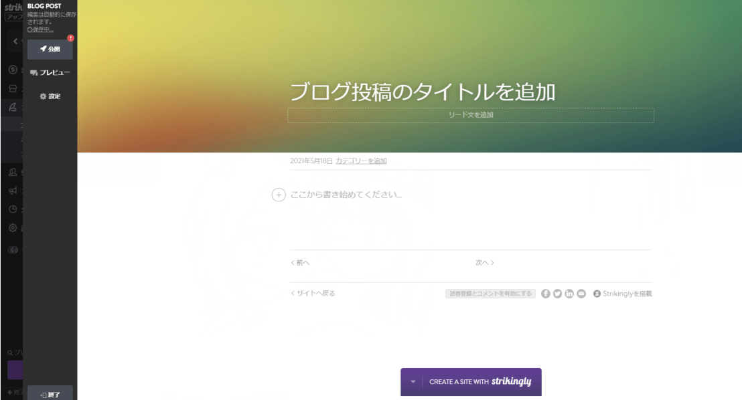The image size is (742, 400).
Task: Open プレビュー in the blog post panel
Action: [50, 72]
